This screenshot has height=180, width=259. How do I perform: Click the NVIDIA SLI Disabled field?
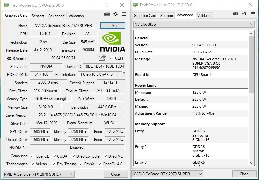click(x=77, y=147)
